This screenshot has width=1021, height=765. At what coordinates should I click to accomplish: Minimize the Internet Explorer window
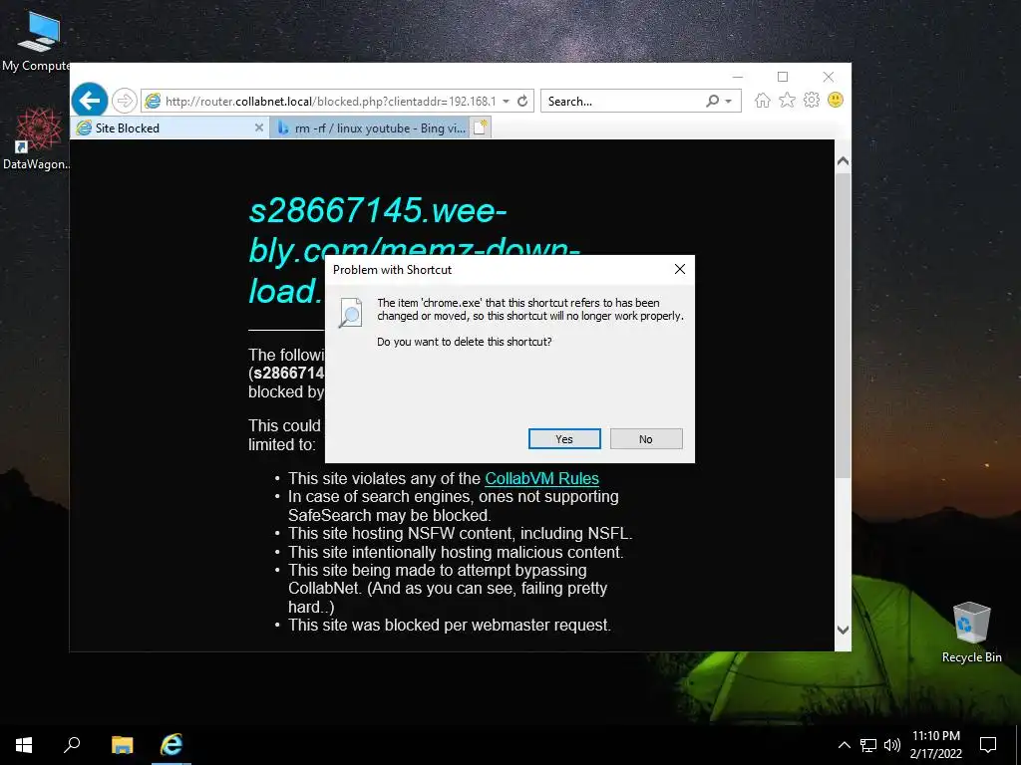[737, 77]
